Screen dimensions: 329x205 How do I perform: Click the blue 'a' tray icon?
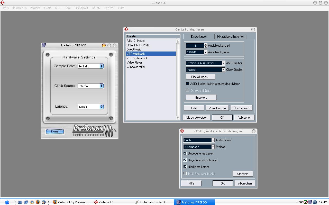tap(315, 202)
